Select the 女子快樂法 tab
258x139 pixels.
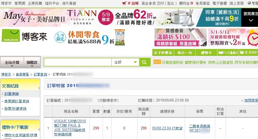tap(163, 53)
